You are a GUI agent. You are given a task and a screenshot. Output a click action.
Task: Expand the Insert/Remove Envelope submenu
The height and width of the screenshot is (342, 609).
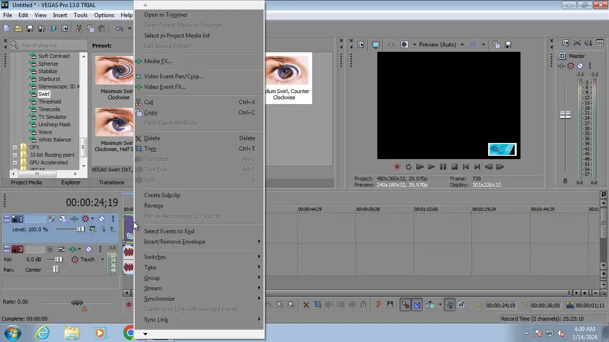point(199,242)
